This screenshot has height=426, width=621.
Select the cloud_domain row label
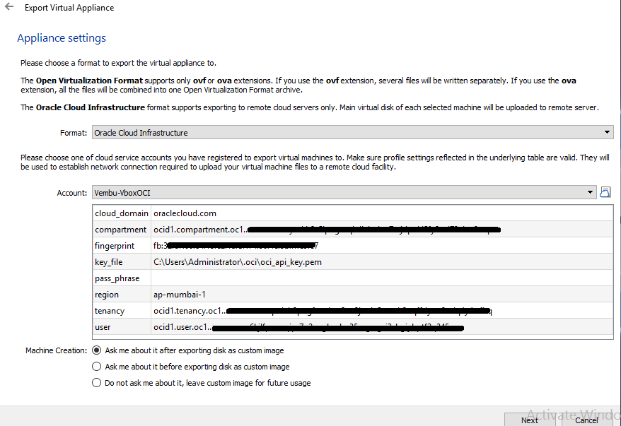click(x=122, y=213)
